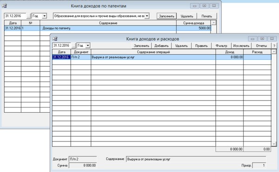Select the Доходы по патенту row
The height and width of the screenshot is (172, 279).
click(108, 28)
